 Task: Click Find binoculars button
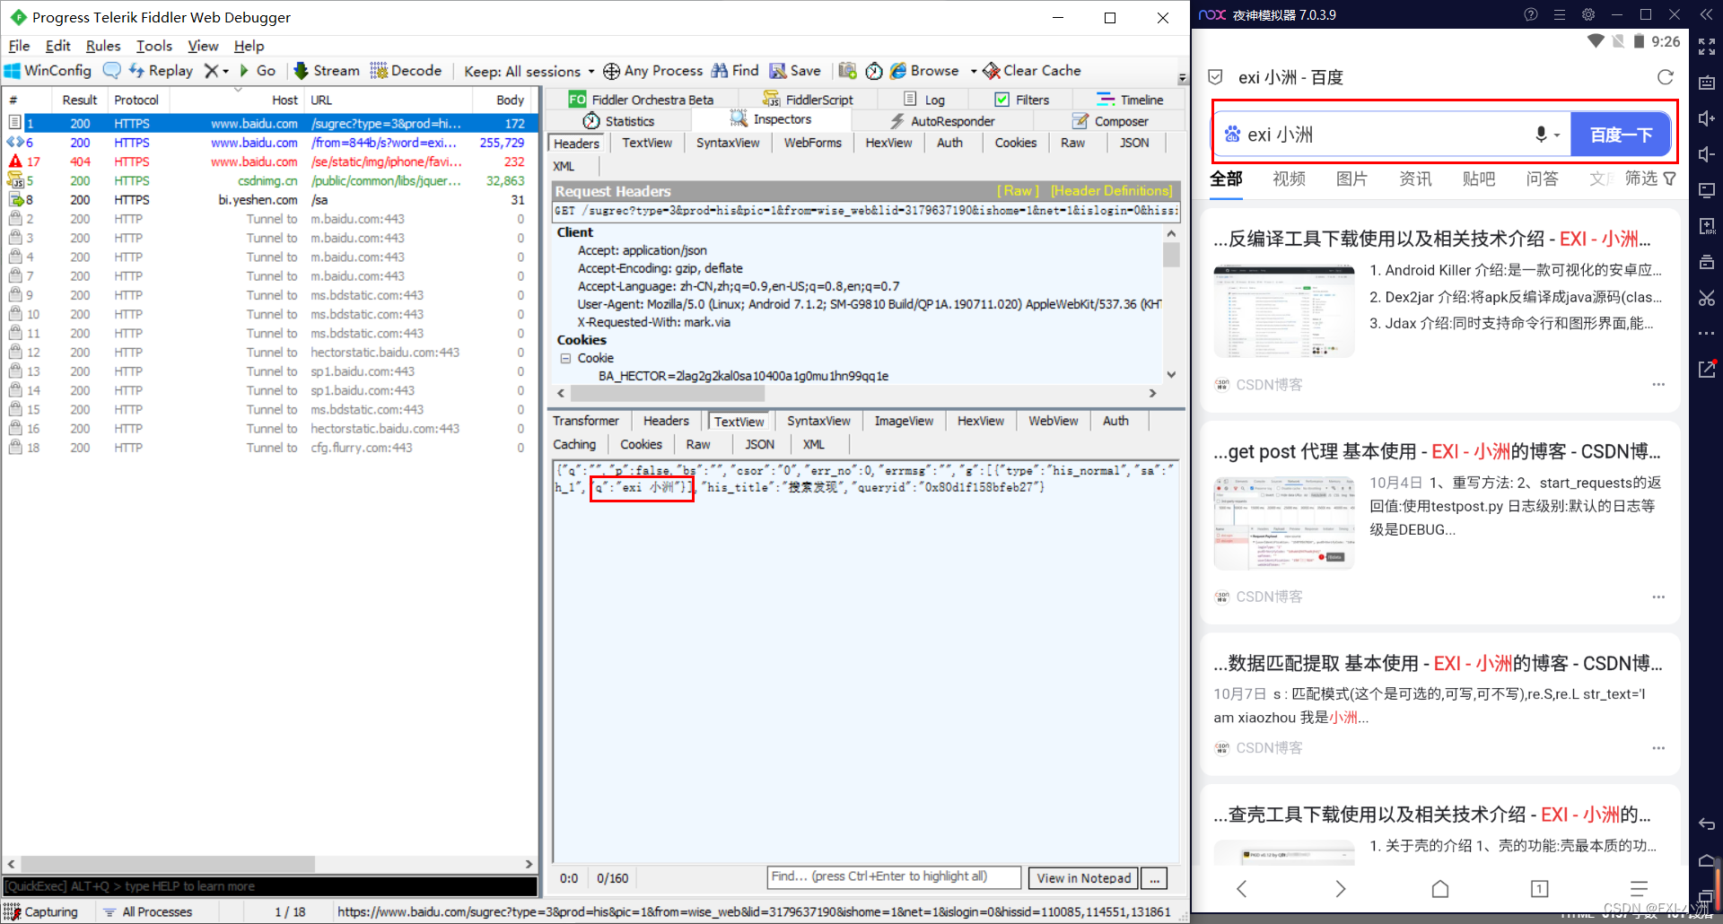pyautogui.click(x=735, y=71)
